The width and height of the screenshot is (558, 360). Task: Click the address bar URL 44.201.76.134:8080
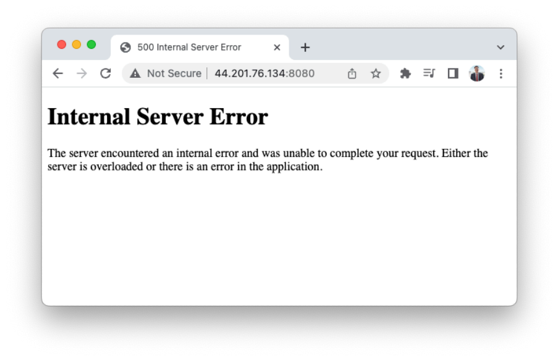click(x=264, y=73)
